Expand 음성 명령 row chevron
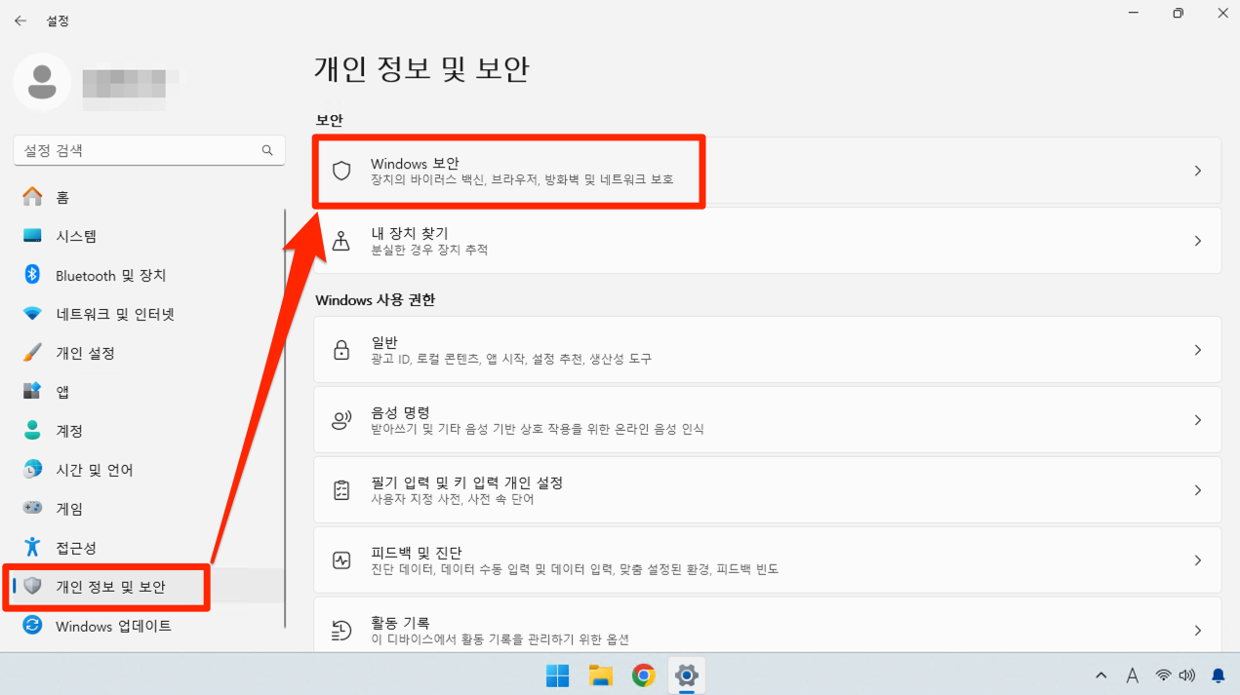Screen dimensions: 1240x695 (1198, 420)
